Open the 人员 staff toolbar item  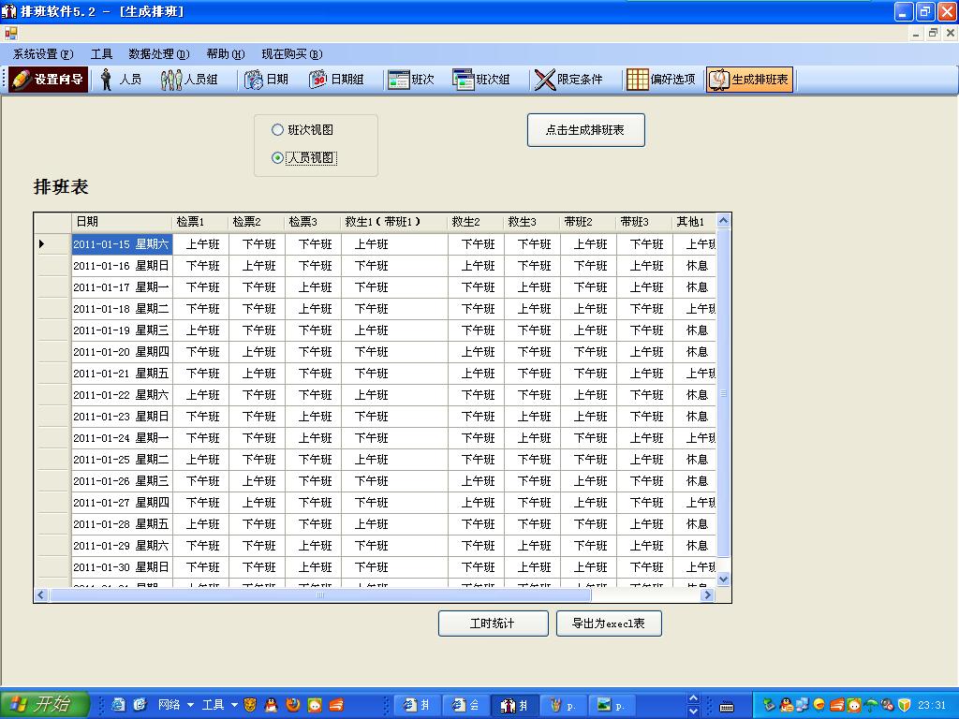[121, 80]
